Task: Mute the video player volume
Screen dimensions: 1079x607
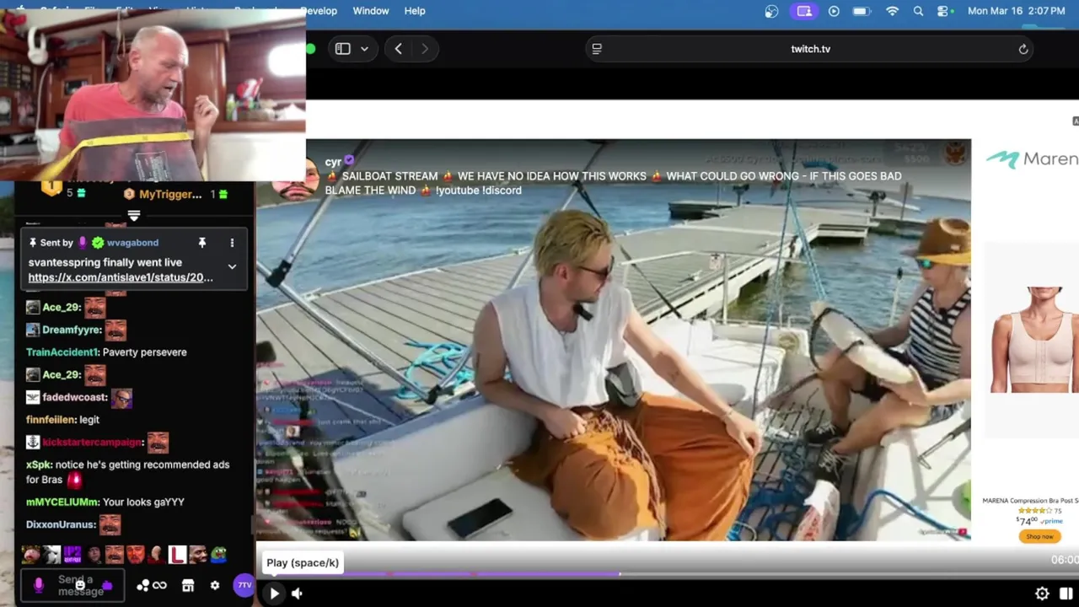Action: coord(297,594)
